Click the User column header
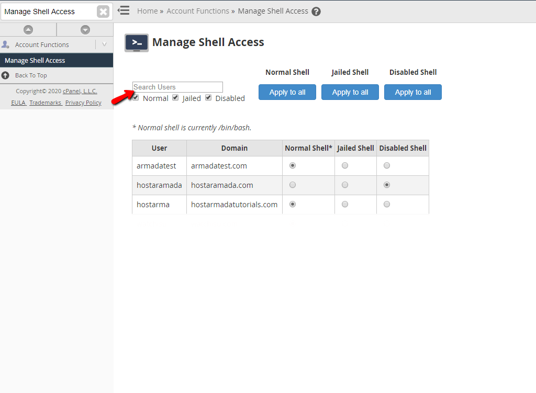 point(159,148)
